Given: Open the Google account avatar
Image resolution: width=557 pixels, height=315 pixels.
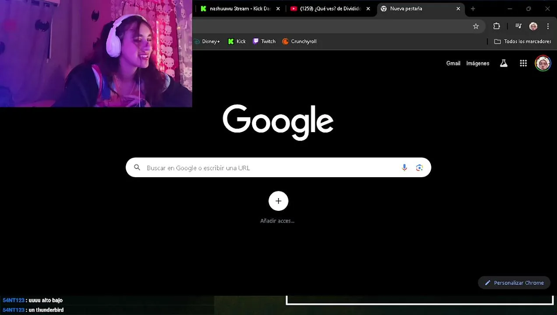Looking at the screenshot, I should pos(543,63).
